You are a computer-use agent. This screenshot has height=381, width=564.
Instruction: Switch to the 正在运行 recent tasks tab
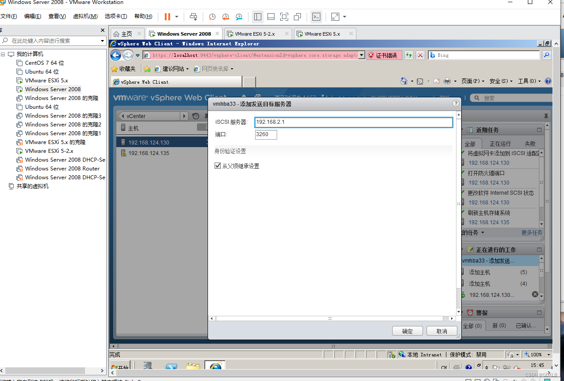tap(500, 144)
